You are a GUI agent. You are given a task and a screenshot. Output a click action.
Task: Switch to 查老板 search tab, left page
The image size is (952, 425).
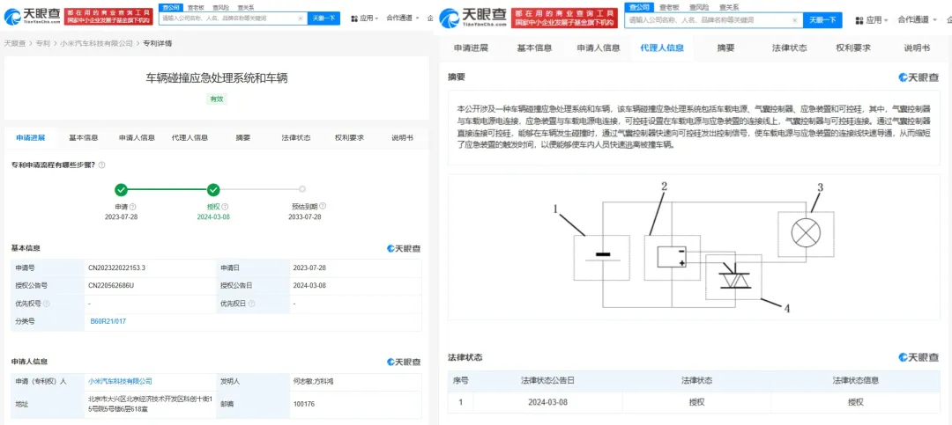click(x=196, y=7)
